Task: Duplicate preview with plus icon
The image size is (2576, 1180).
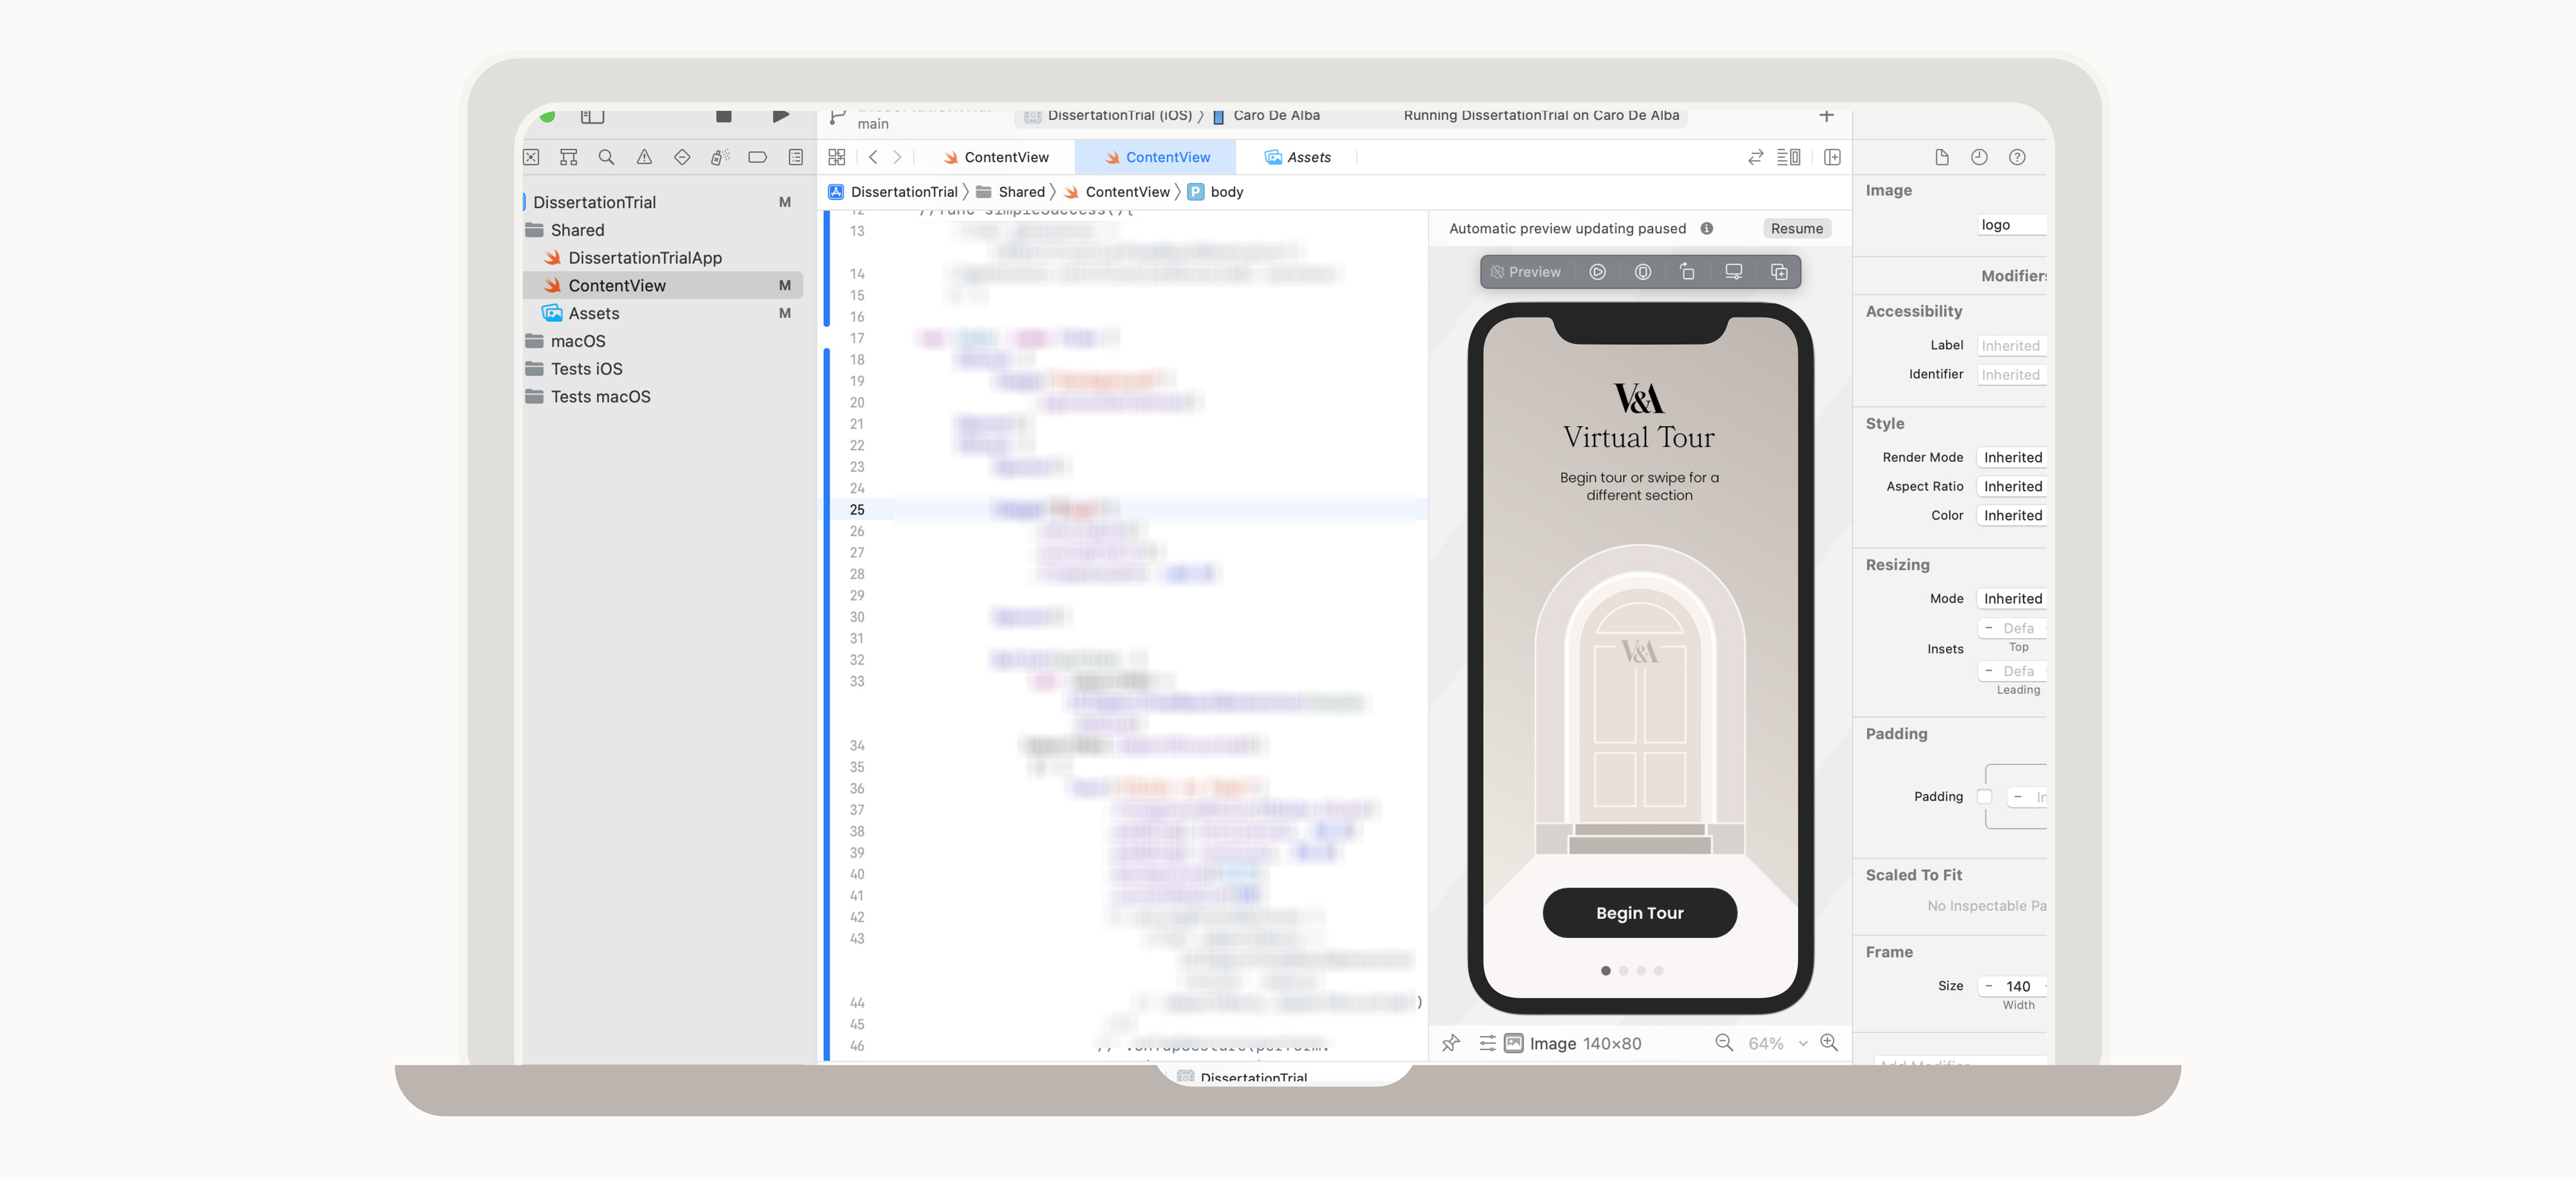Action: 1778,272
